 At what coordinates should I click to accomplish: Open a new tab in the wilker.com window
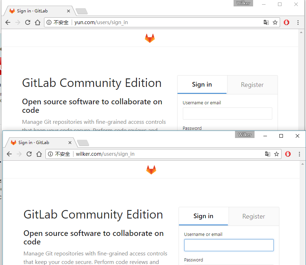83,143
